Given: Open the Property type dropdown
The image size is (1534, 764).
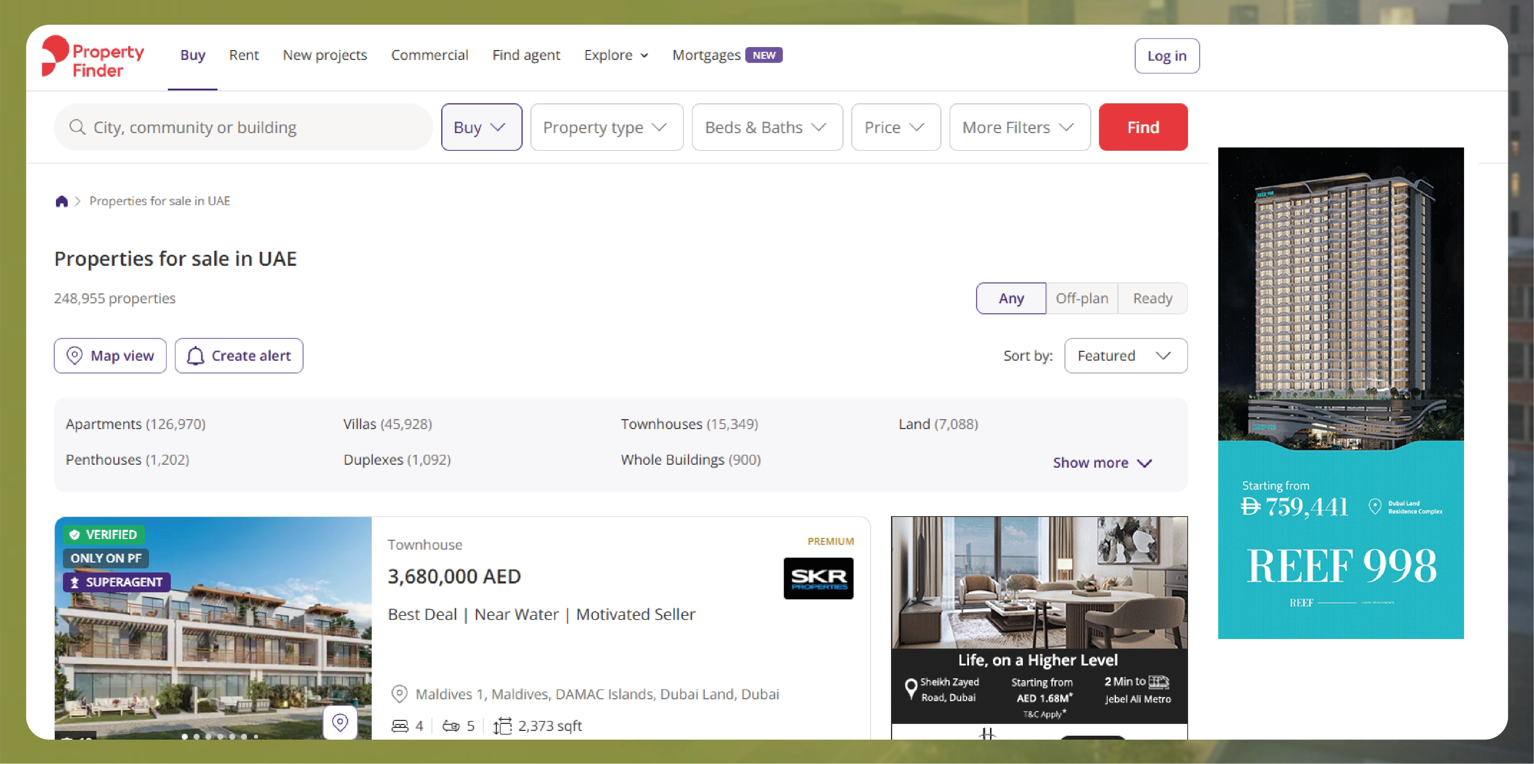Looking at the screenshot, I should pyautogui.click(x=606, y=127).
